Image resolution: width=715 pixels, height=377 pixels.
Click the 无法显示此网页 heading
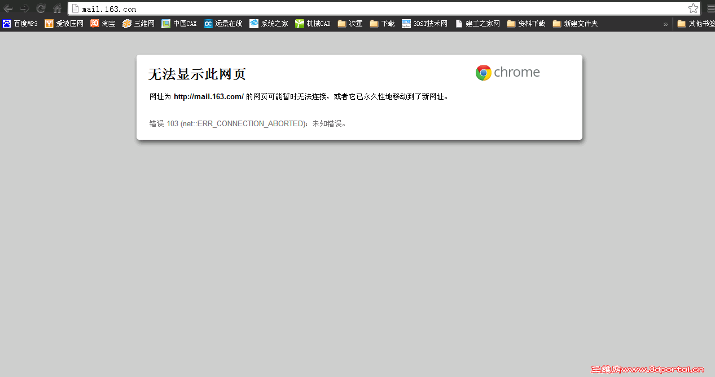[197, 74]
